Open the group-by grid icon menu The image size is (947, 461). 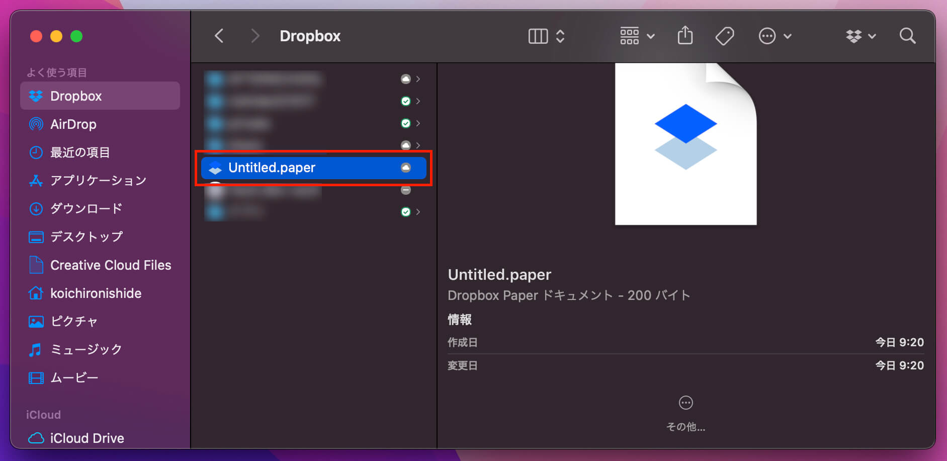pyautogui.click(x=637, y=36)
